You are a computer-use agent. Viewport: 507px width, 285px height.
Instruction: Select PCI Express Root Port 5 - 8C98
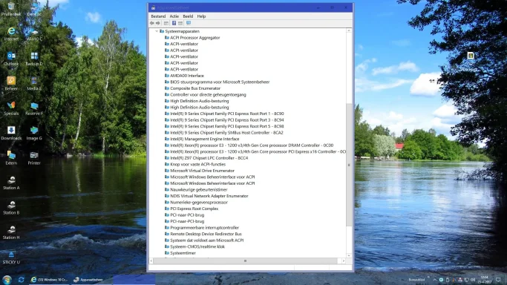coord(227,126)
